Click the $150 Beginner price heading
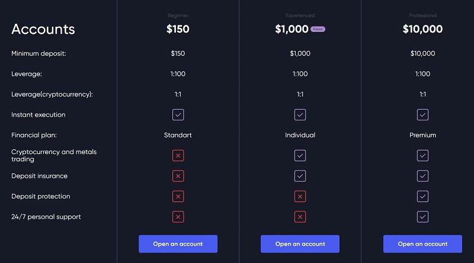 (178, 29)
